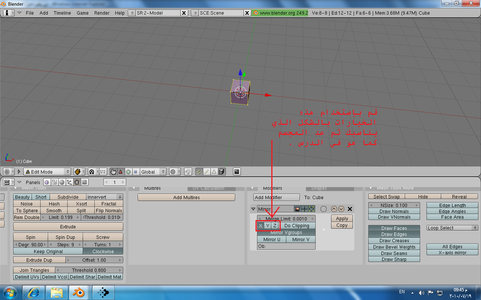
Task: Select scale manipulator square icon
Action: [x=135, y=172]
